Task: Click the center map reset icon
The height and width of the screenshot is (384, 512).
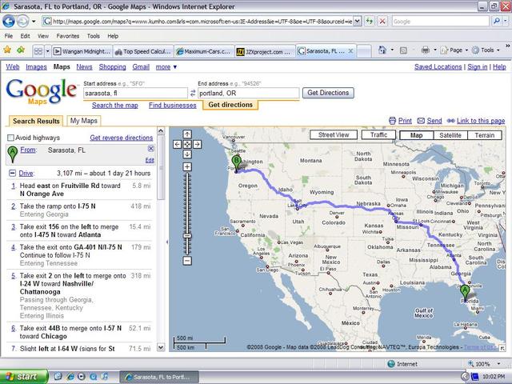Action: coord(187,144)
